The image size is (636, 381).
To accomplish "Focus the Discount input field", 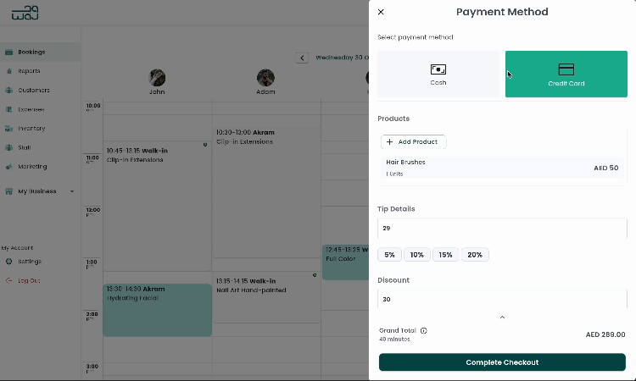I will [x=502, y=299].
